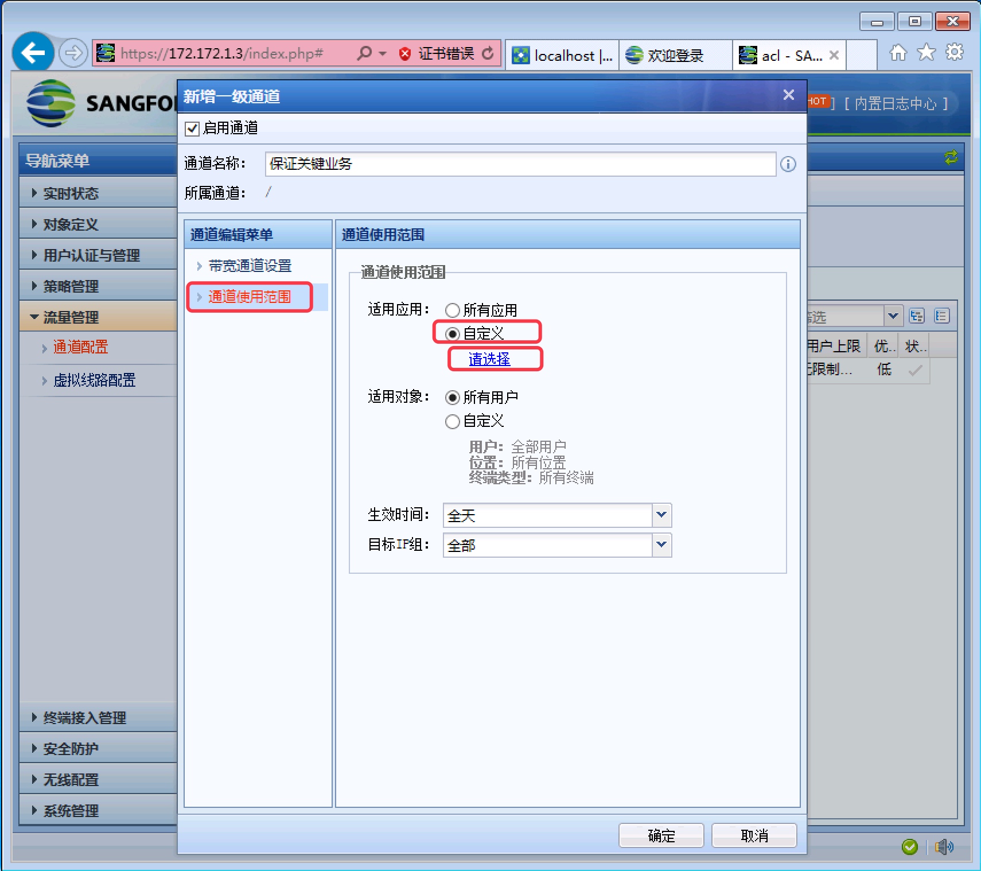Viewport: 981px width, 871px height.
Task: Open the 目标IP组 dropdown
Action: coord(661,545)
